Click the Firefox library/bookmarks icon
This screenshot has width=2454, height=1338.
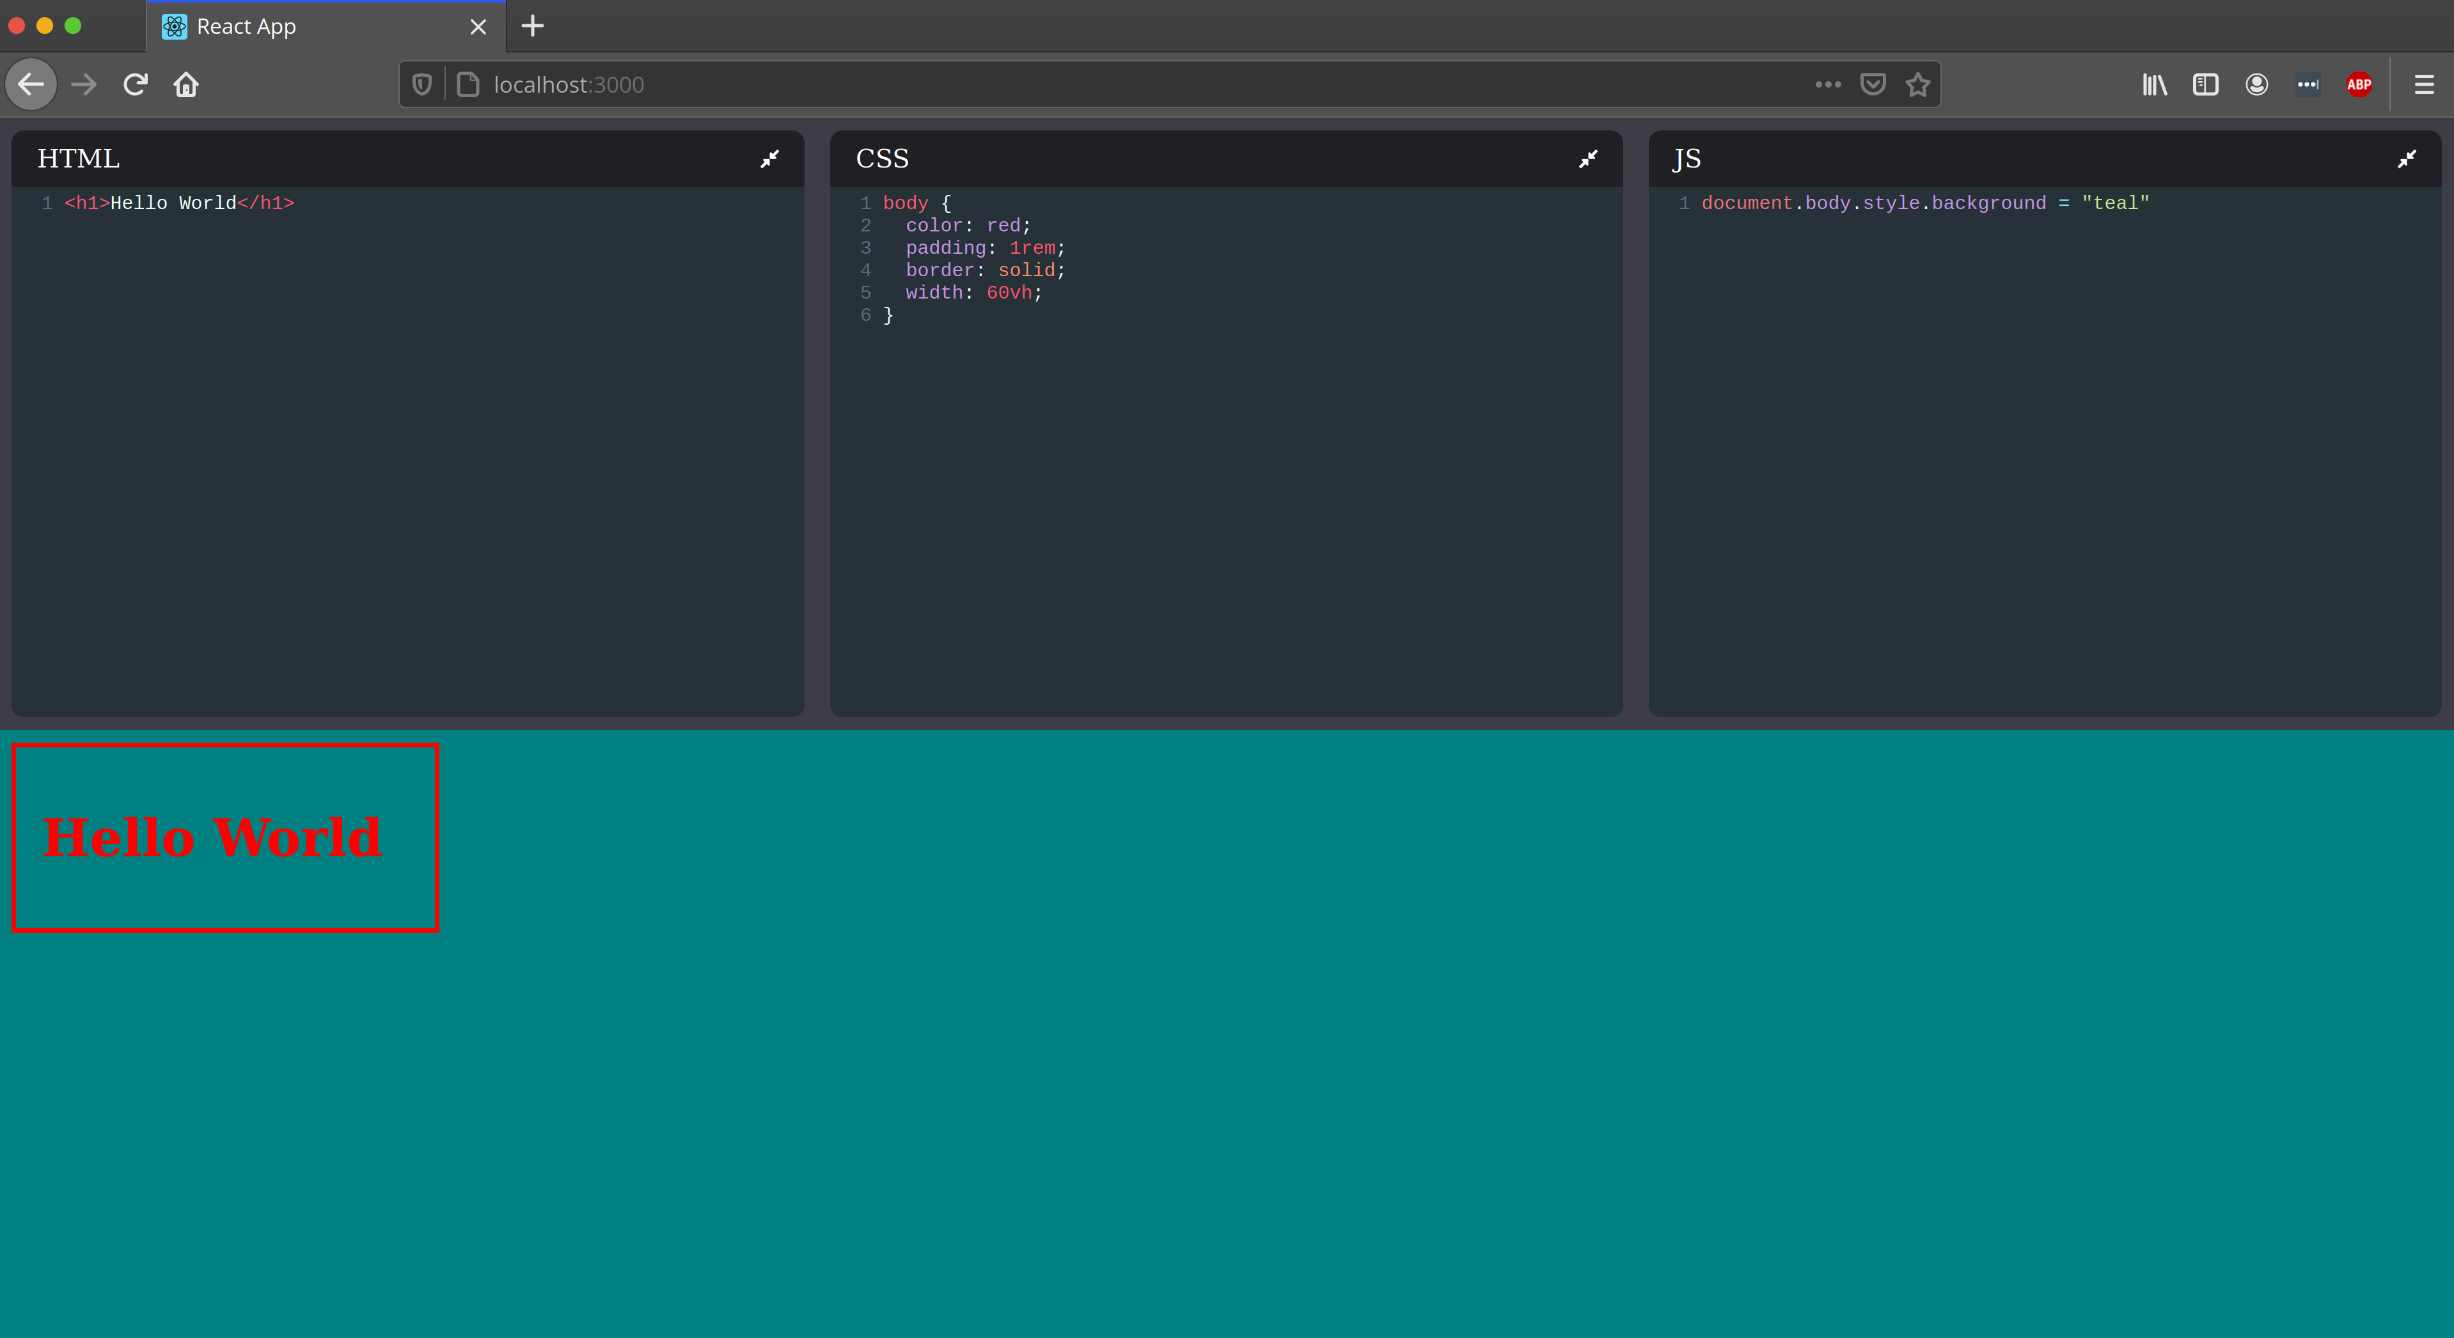pyautogui.click(x=2154, y=84)
